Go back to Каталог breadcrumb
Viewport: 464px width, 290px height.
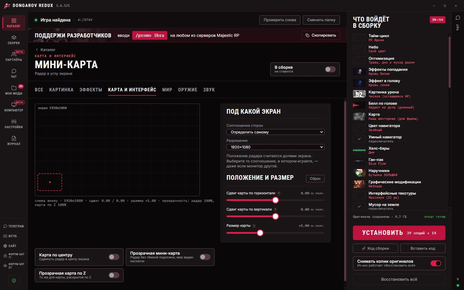(46, 50)
